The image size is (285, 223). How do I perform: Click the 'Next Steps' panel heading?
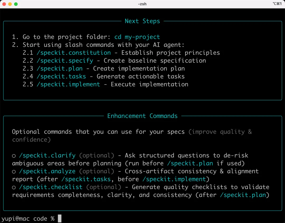[x=142, y=21]
